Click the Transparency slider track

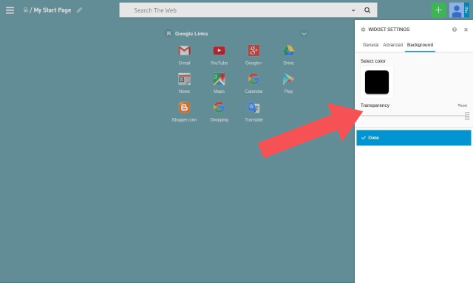(x=414, y=116)
